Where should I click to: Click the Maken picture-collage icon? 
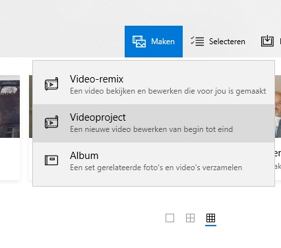coord(139,42)
